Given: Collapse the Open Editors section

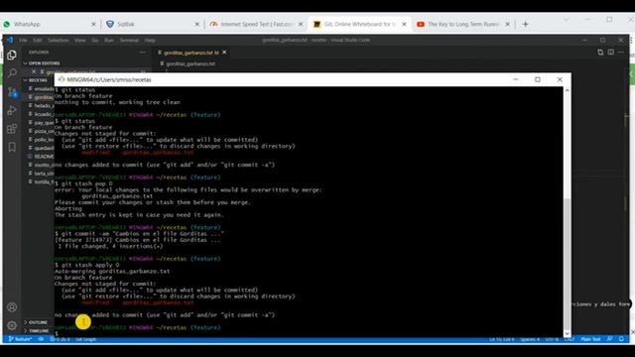Looking at the screenshot, I should [x=42, y=63].
